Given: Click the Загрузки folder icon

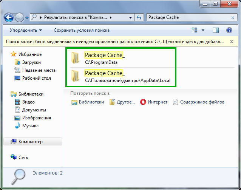Looking at the screenshot, I should coord(17,62).
